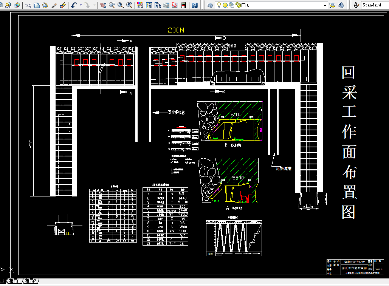Click the Redo arrow
The width and height of the screenshot is (389, 286).
point(87,5)
